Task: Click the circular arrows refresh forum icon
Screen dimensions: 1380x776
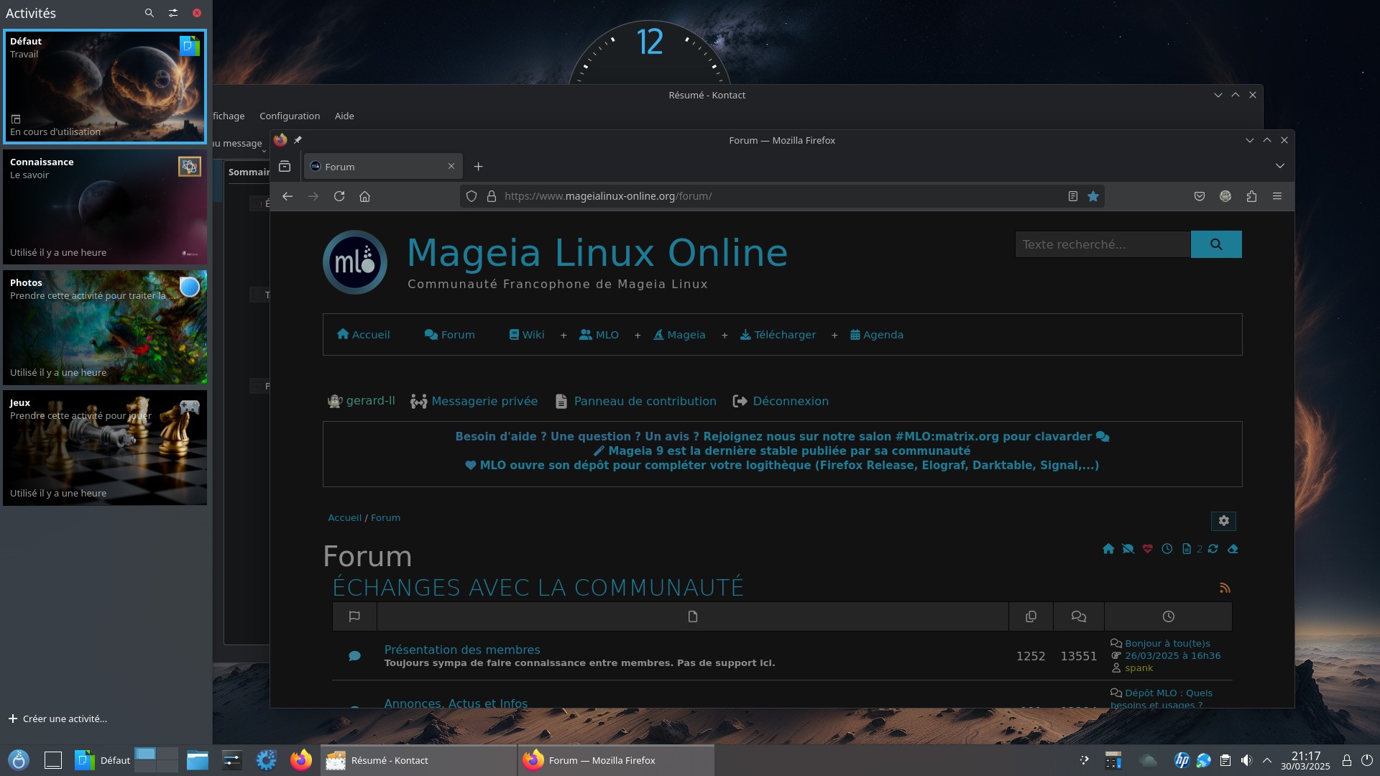Action: tap(1213, 549)
